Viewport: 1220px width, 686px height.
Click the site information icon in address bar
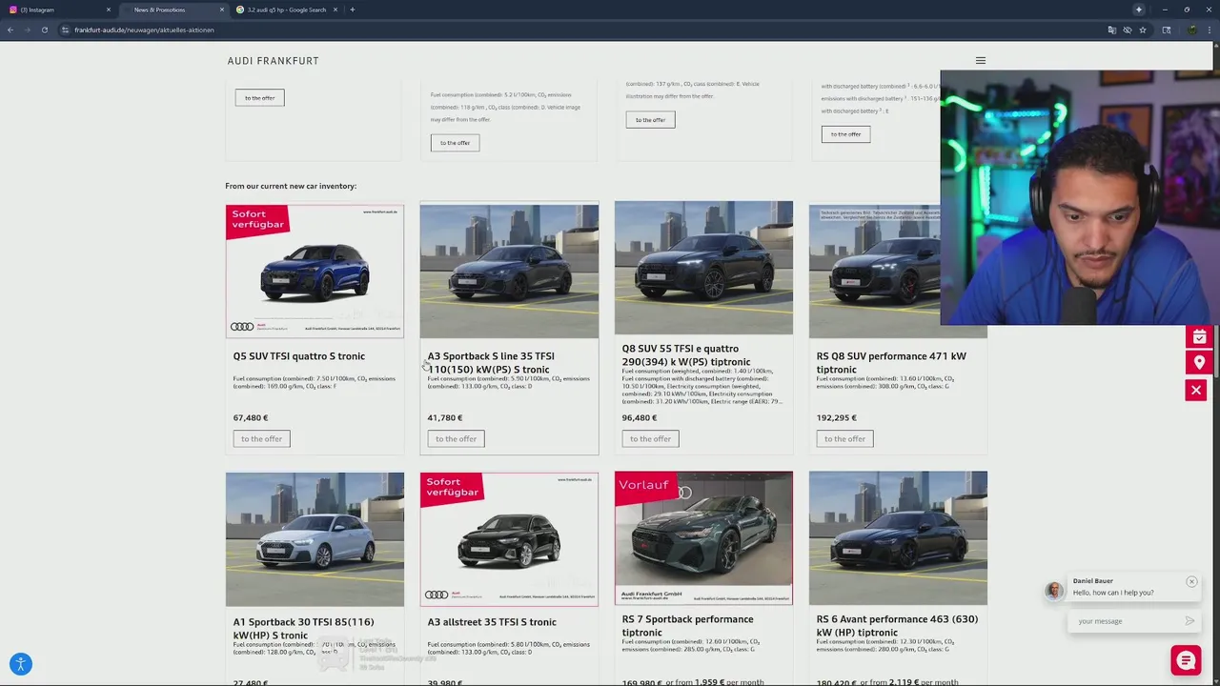point(66,30)
